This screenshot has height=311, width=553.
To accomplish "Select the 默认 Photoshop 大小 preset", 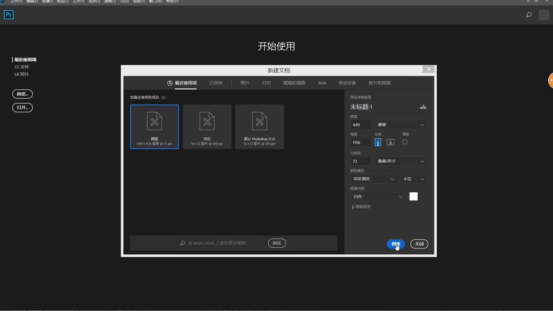I will click(x=260, y=127).
